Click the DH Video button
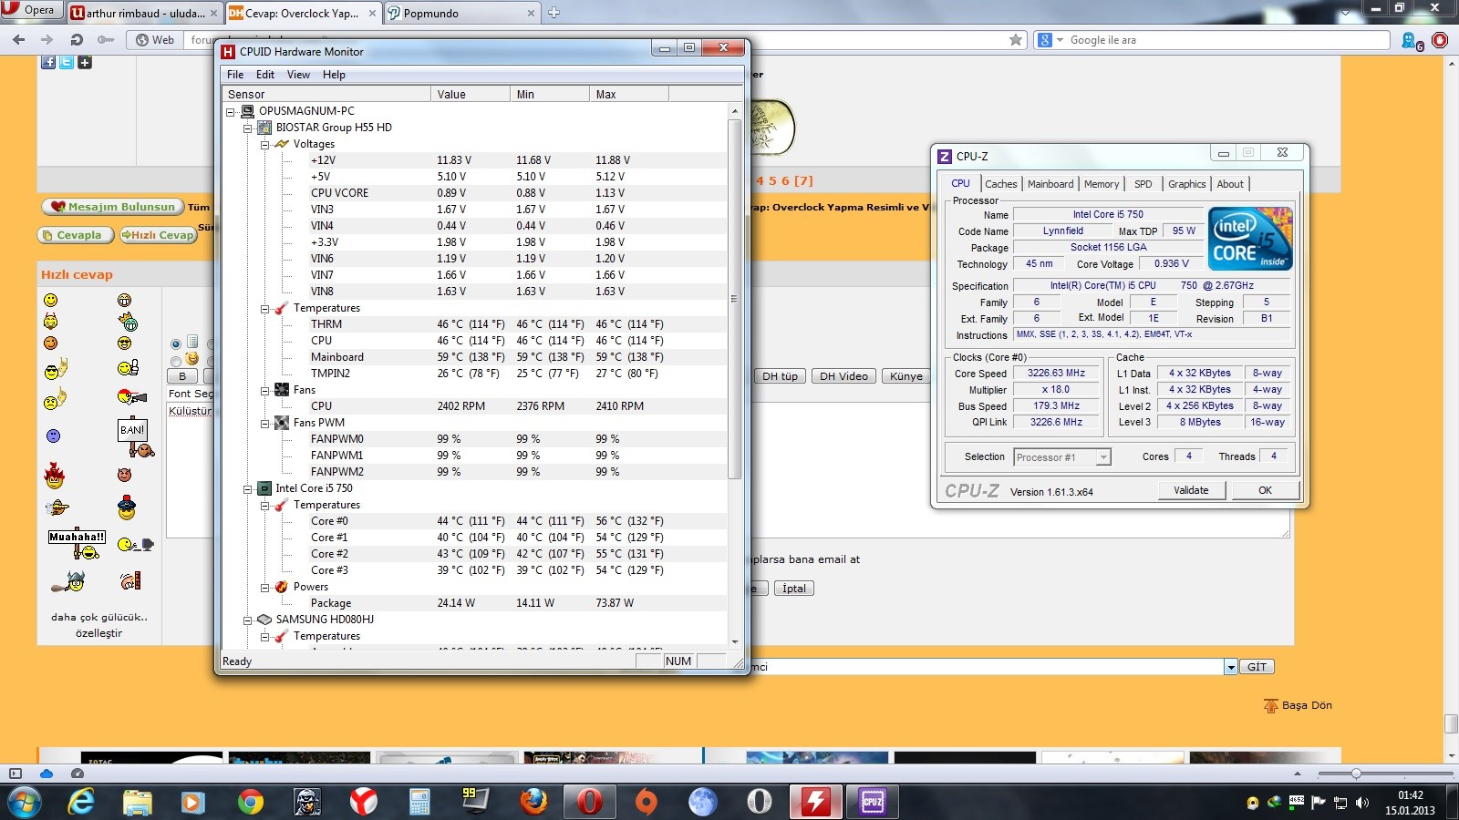 click(843, 376)
